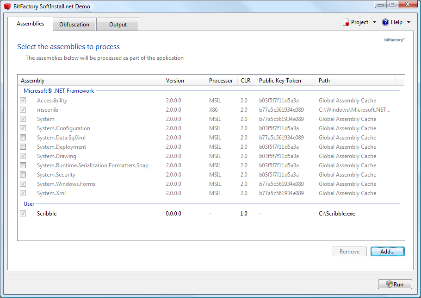Sort by the Path column header
This screenshot has width=421, height=298.
[x=355, y=81]
